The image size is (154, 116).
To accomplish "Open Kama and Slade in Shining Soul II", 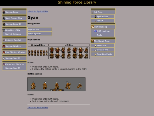I will coord(15,66).
